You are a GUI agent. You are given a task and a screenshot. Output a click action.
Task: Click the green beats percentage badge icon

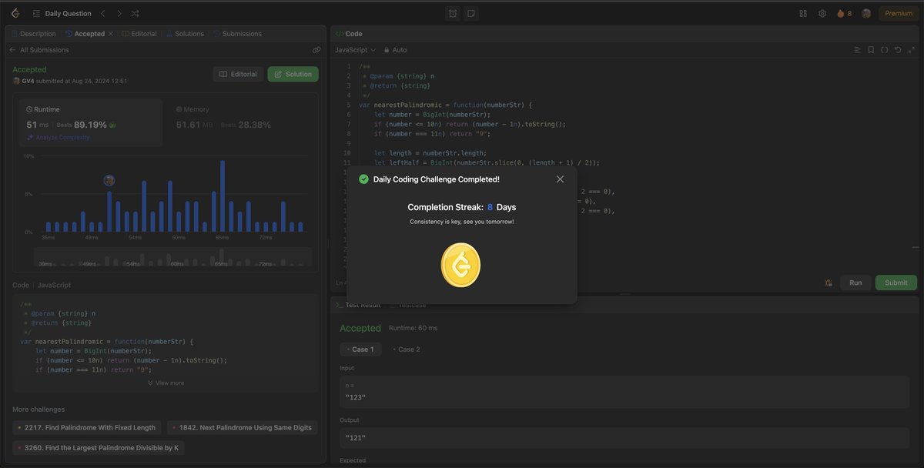(x=112, y=125)
